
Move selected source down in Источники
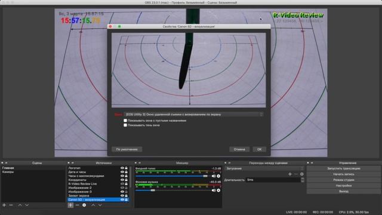[100, 205]
